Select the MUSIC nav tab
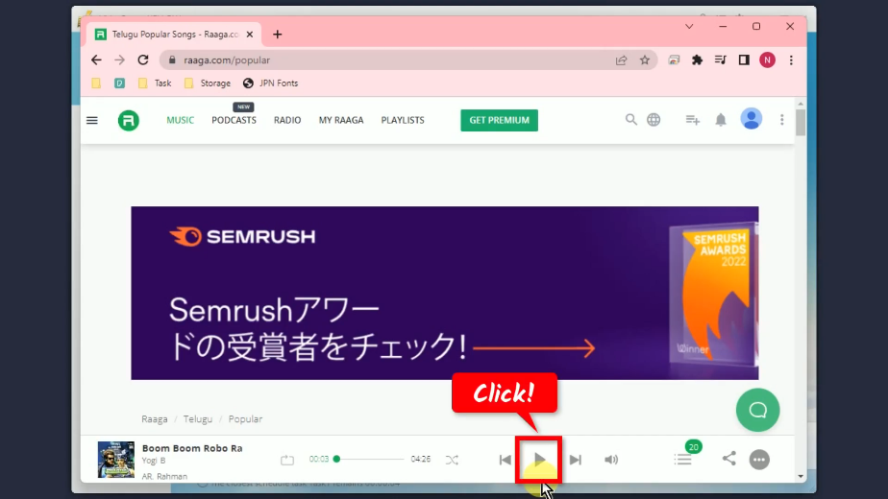This screenshot has width=888, height=499. click(180, 120)
